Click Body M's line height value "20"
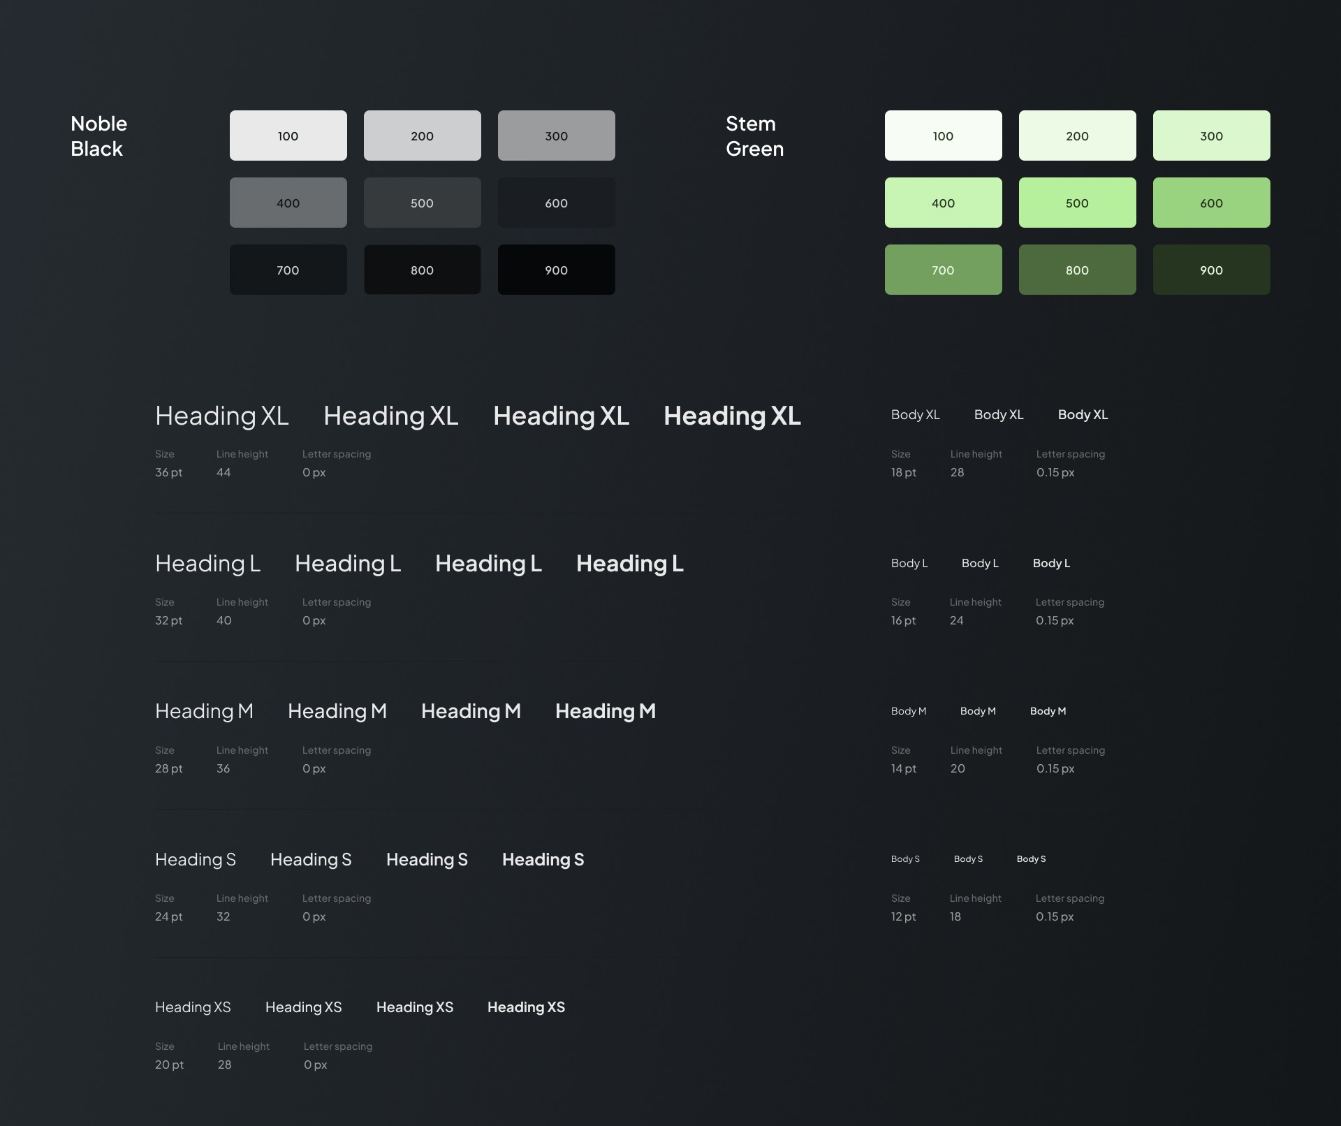The height and width of the screenshot is (1126, 1341). (958, 769)
